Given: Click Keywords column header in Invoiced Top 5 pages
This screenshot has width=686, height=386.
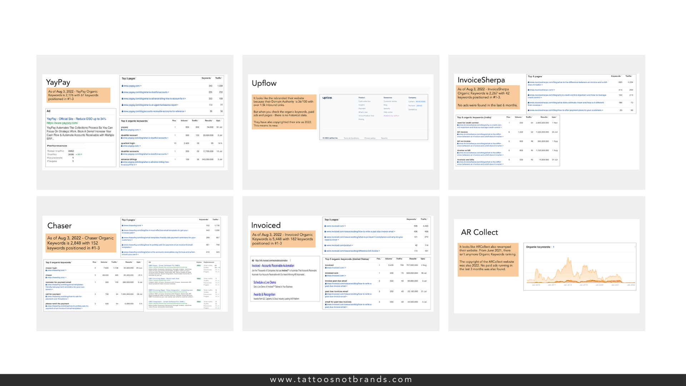Looking at the screenshot, I should (411, 219).
